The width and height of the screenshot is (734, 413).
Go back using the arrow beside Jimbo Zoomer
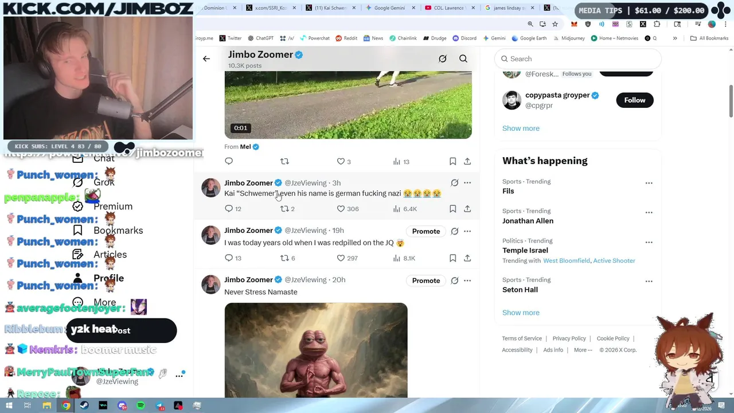206,59
